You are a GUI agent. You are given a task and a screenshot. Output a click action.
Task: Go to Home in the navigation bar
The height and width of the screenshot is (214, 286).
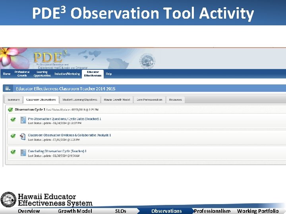coord(7,74)
